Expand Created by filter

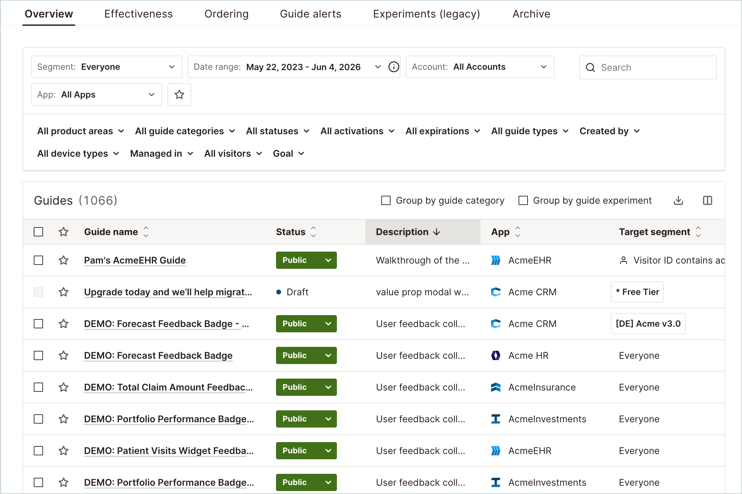[610, 131]
